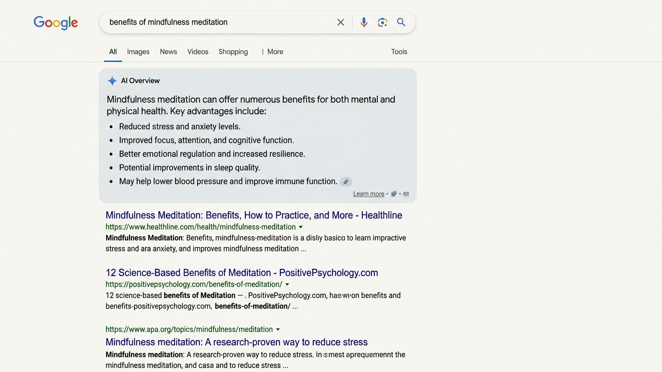Click the AI Overview intro paragraph 'Mindfulness meditation can offer'
662x372 pixels.
point(251,105)
